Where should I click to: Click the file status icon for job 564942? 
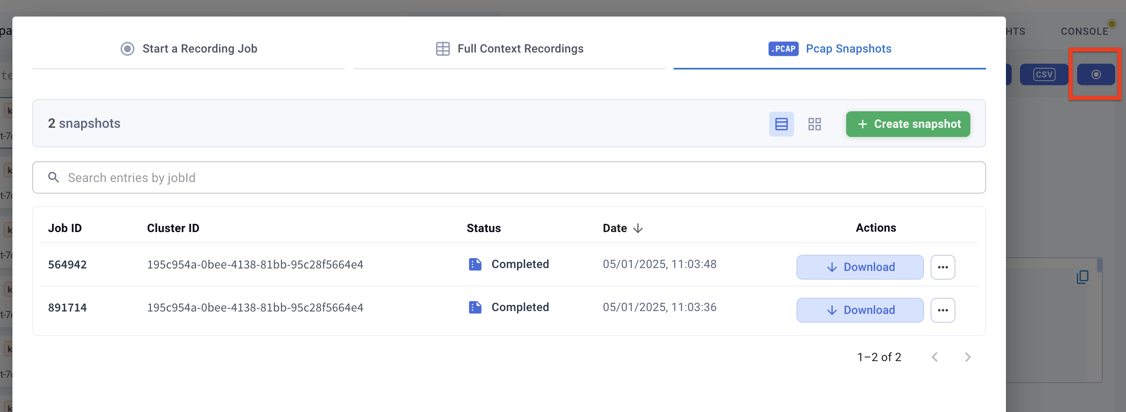475,264
